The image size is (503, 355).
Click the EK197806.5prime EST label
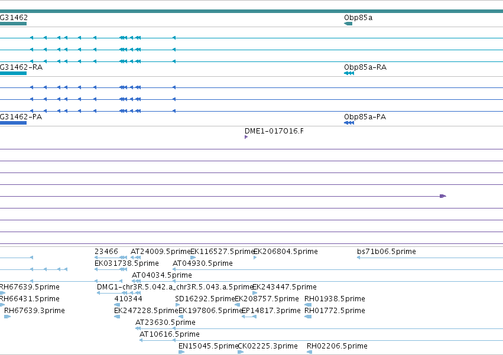coord(210,311)
